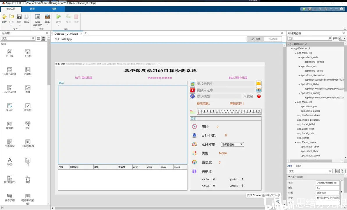
Task: Click the component library search field
Action: point(17,38)
